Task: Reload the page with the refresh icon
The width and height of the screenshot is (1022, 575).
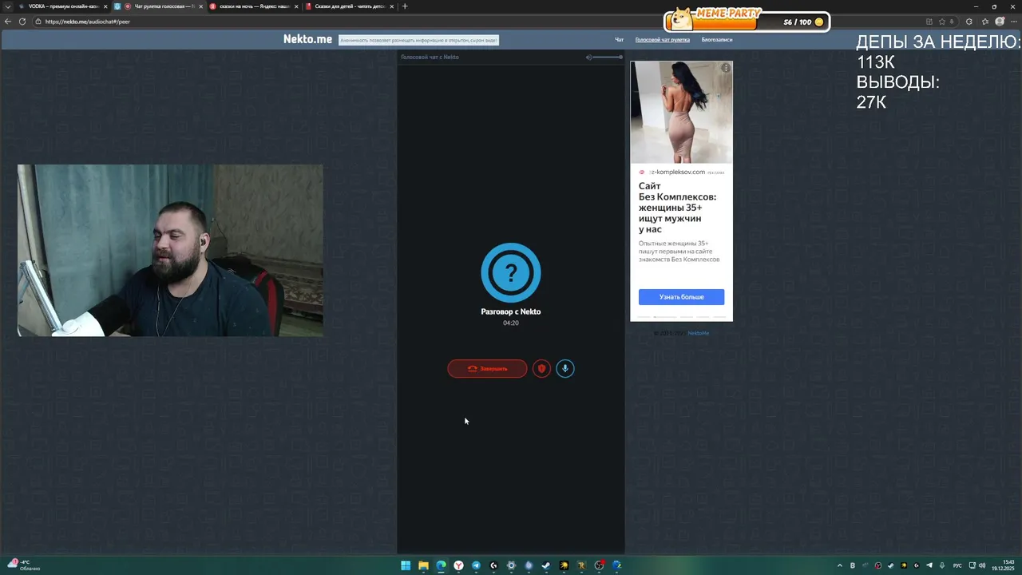Action: [22, 22]
